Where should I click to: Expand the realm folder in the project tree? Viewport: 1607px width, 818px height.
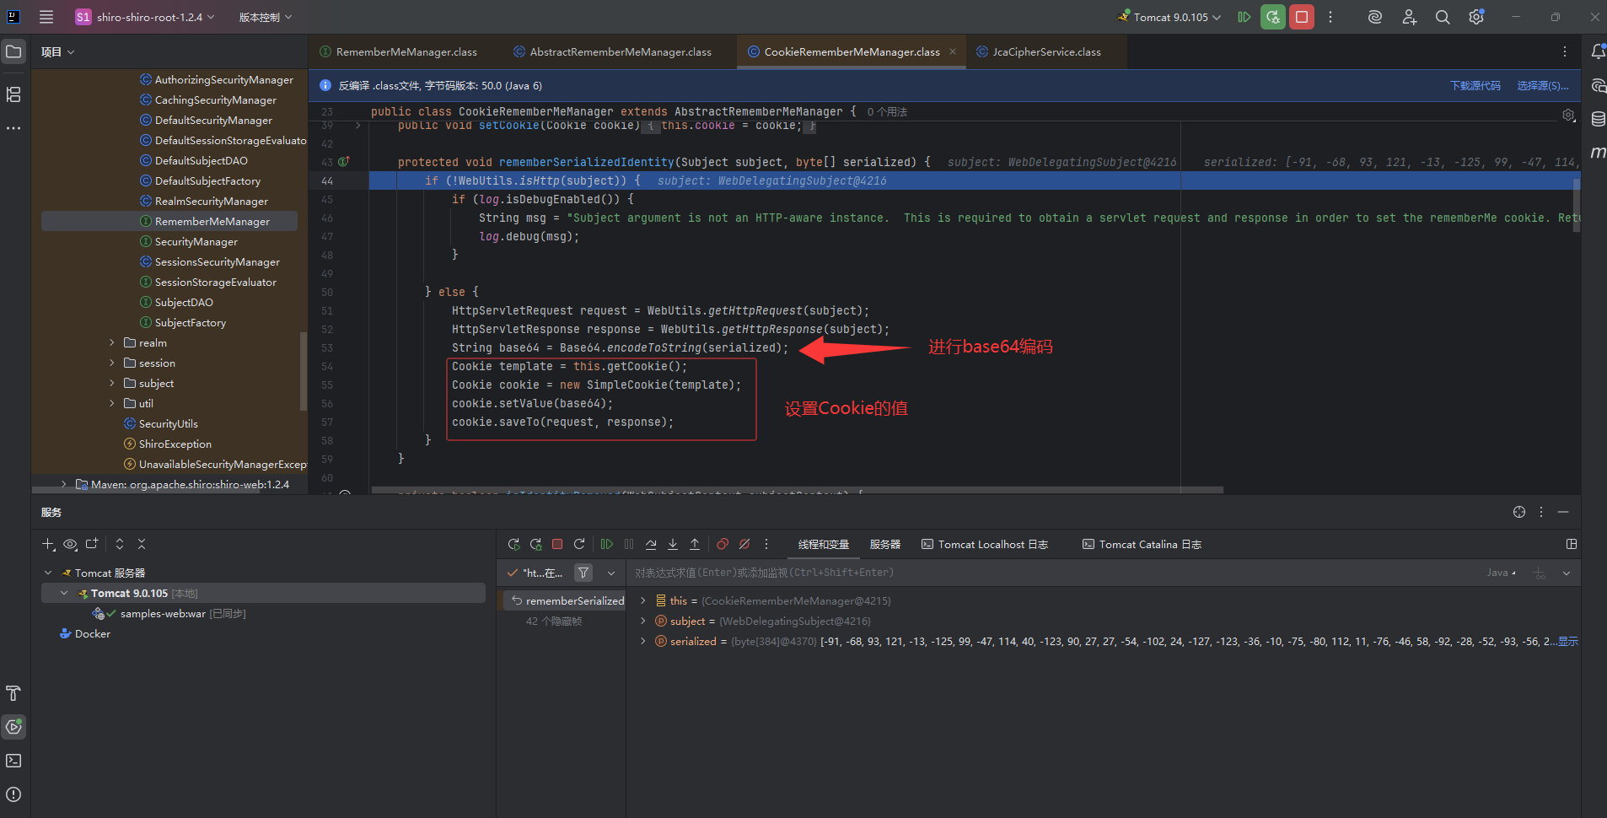click(x=112, y=343)
